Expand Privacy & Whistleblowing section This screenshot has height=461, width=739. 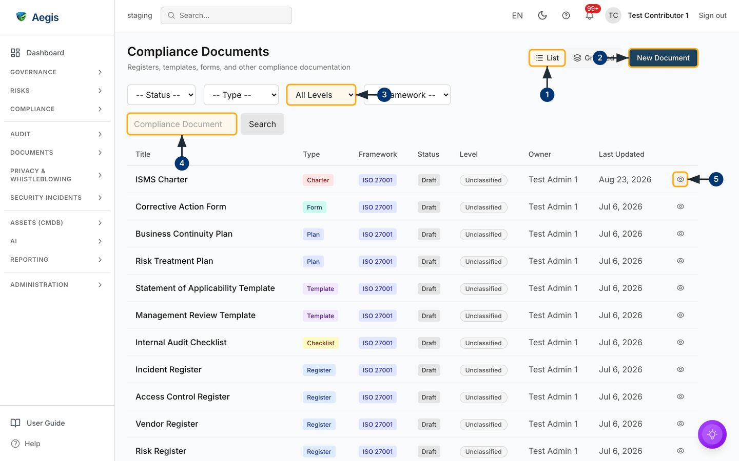(x=57, y=175)
